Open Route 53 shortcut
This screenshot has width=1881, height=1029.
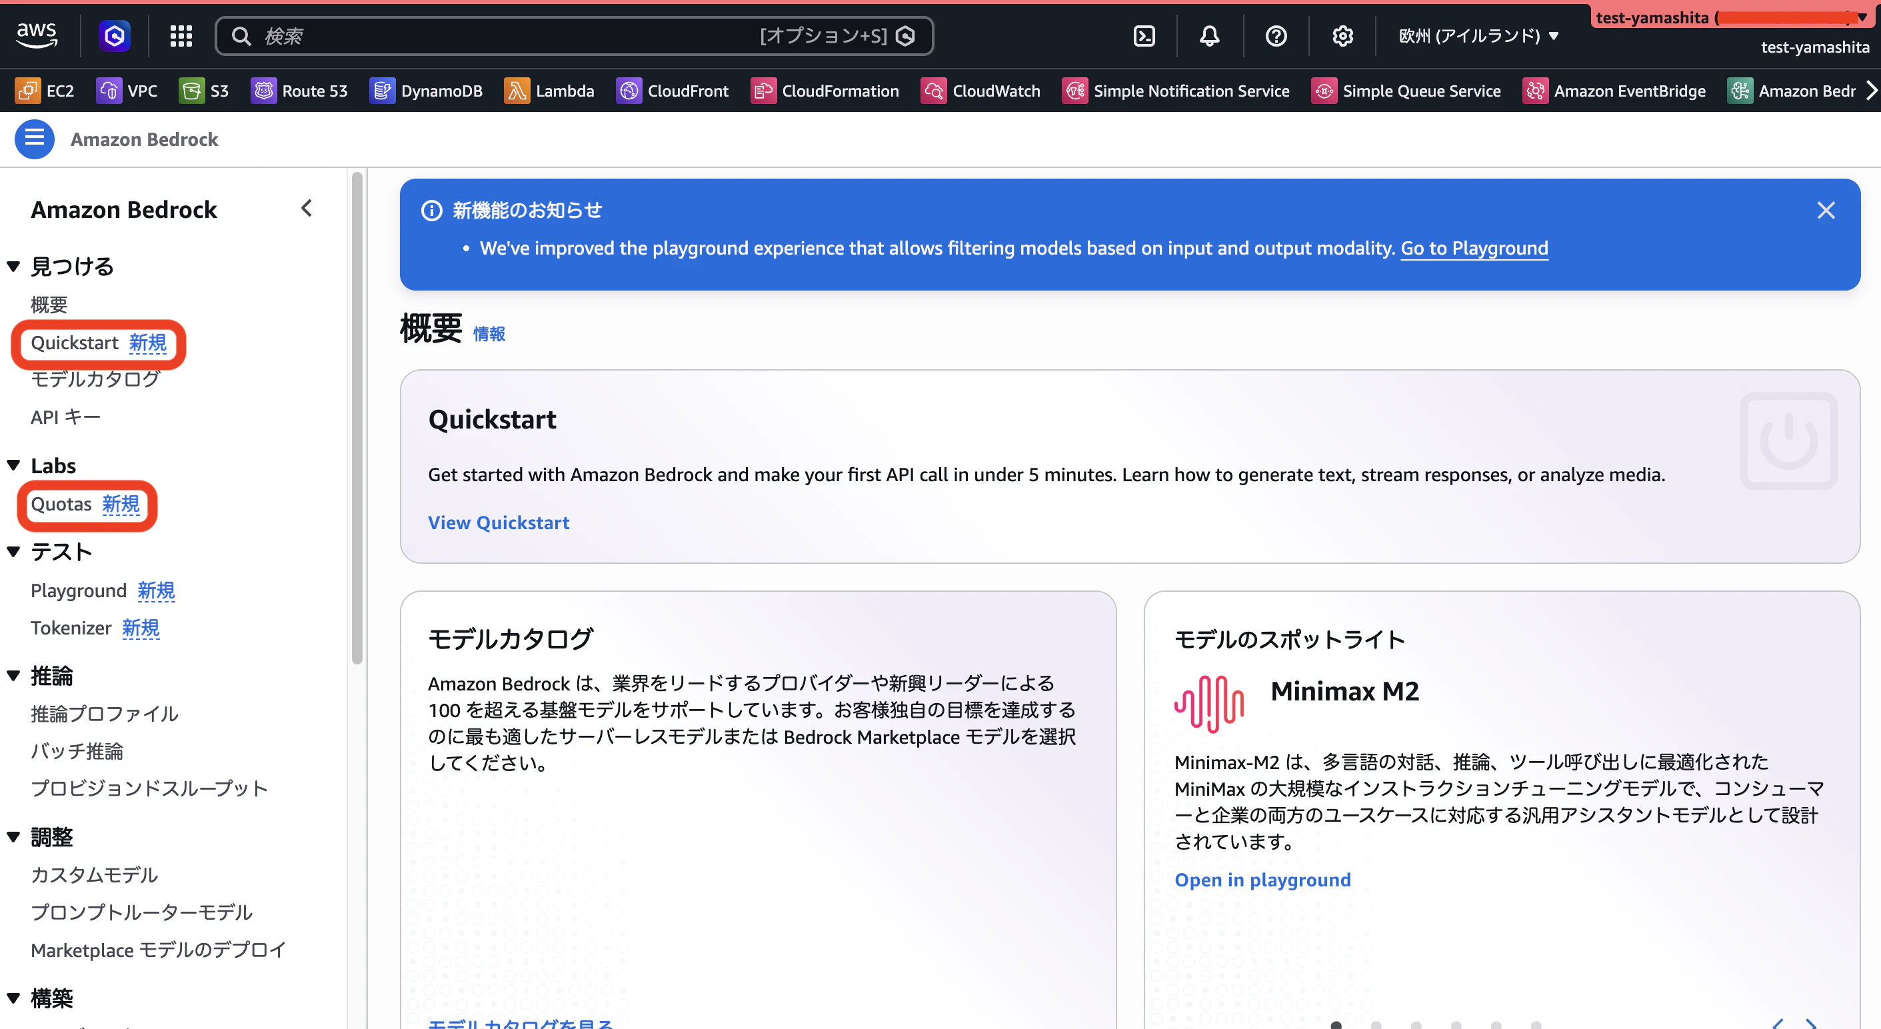pyautogui.click(x=299, y=91)
